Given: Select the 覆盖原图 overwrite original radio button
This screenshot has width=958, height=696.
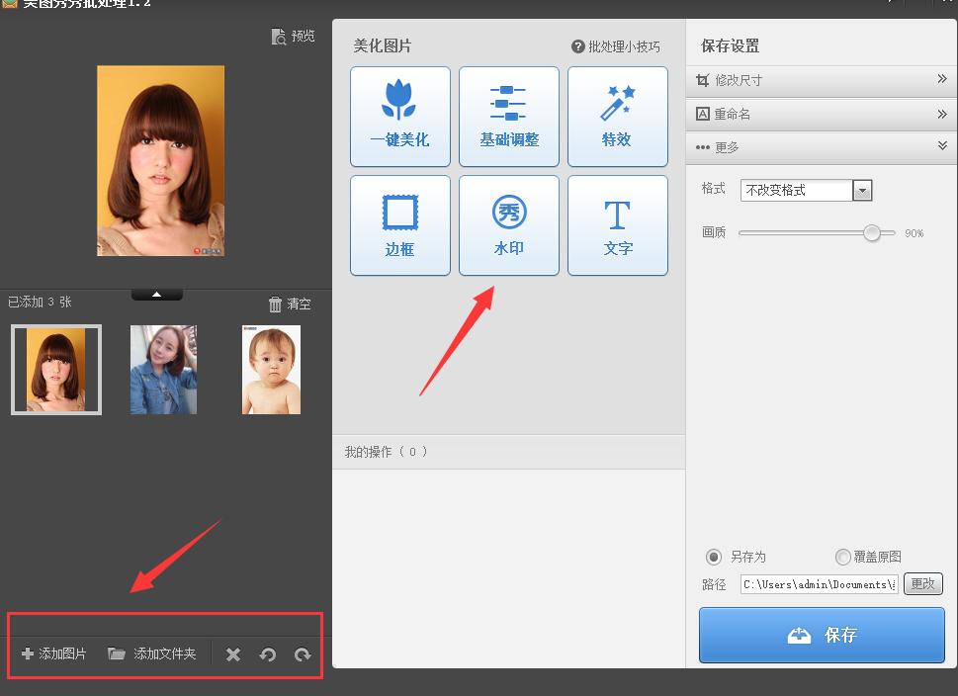Looking at the screenshot, I should pos(843,557).
